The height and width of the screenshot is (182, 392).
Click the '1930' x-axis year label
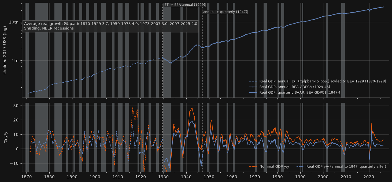tap(163, 177)
